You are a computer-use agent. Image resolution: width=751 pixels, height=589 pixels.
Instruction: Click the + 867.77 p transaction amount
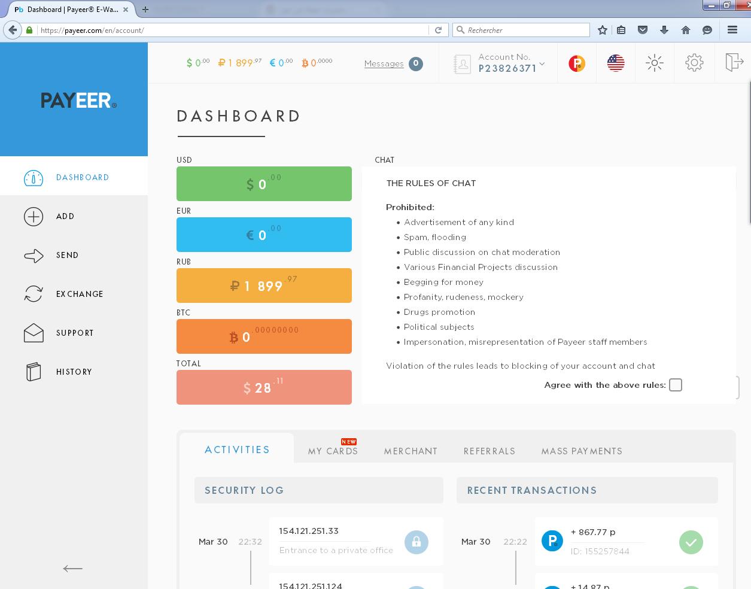[593, 532]
